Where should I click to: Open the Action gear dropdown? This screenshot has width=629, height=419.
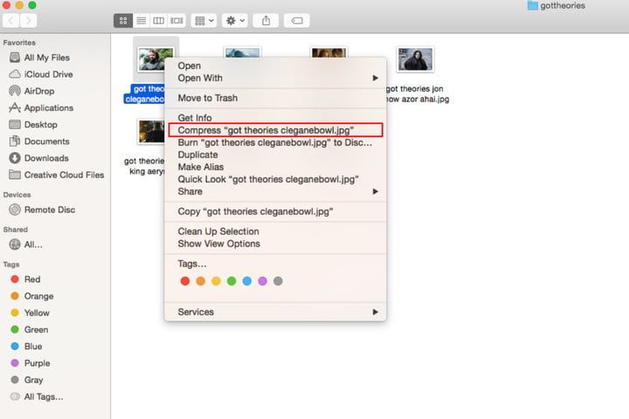click(235, 20)
